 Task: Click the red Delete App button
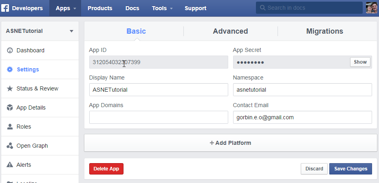click(106, 169)
